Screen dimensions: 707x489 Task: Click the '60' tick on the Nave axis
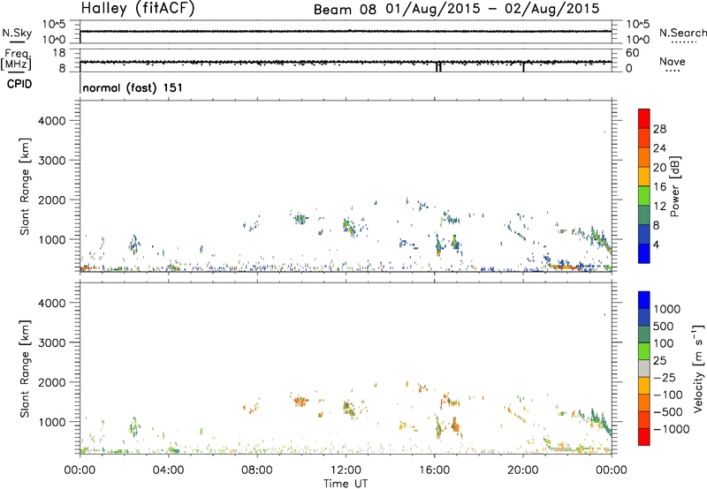tap(632, 53)
